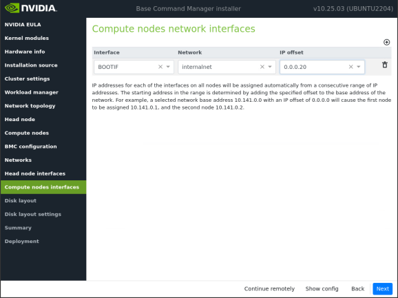
Task: Click the internalnet network field
Action: 227,67
